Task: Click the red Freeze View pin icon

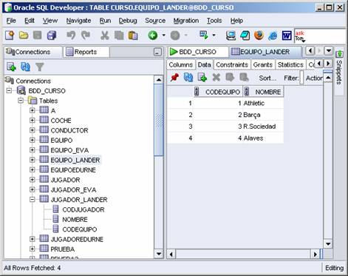Action: (x=174, y=78)
